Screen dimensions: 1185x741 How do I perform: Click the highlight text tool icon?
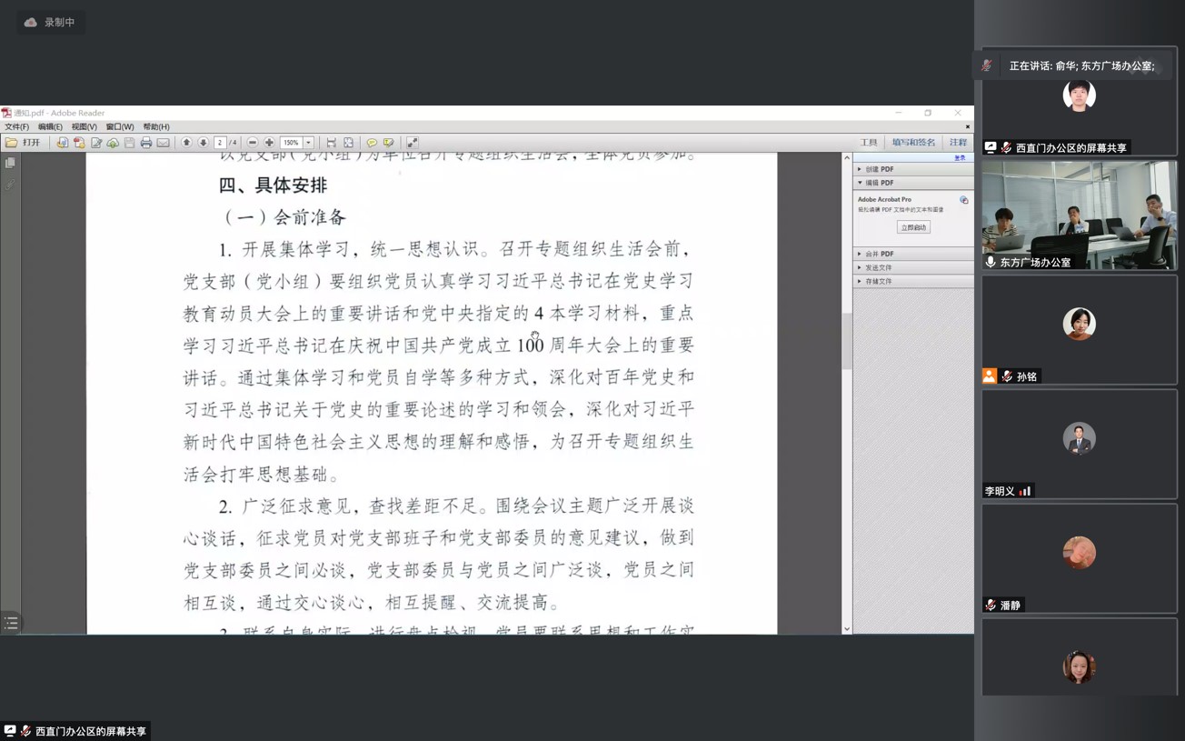(389, 143)
